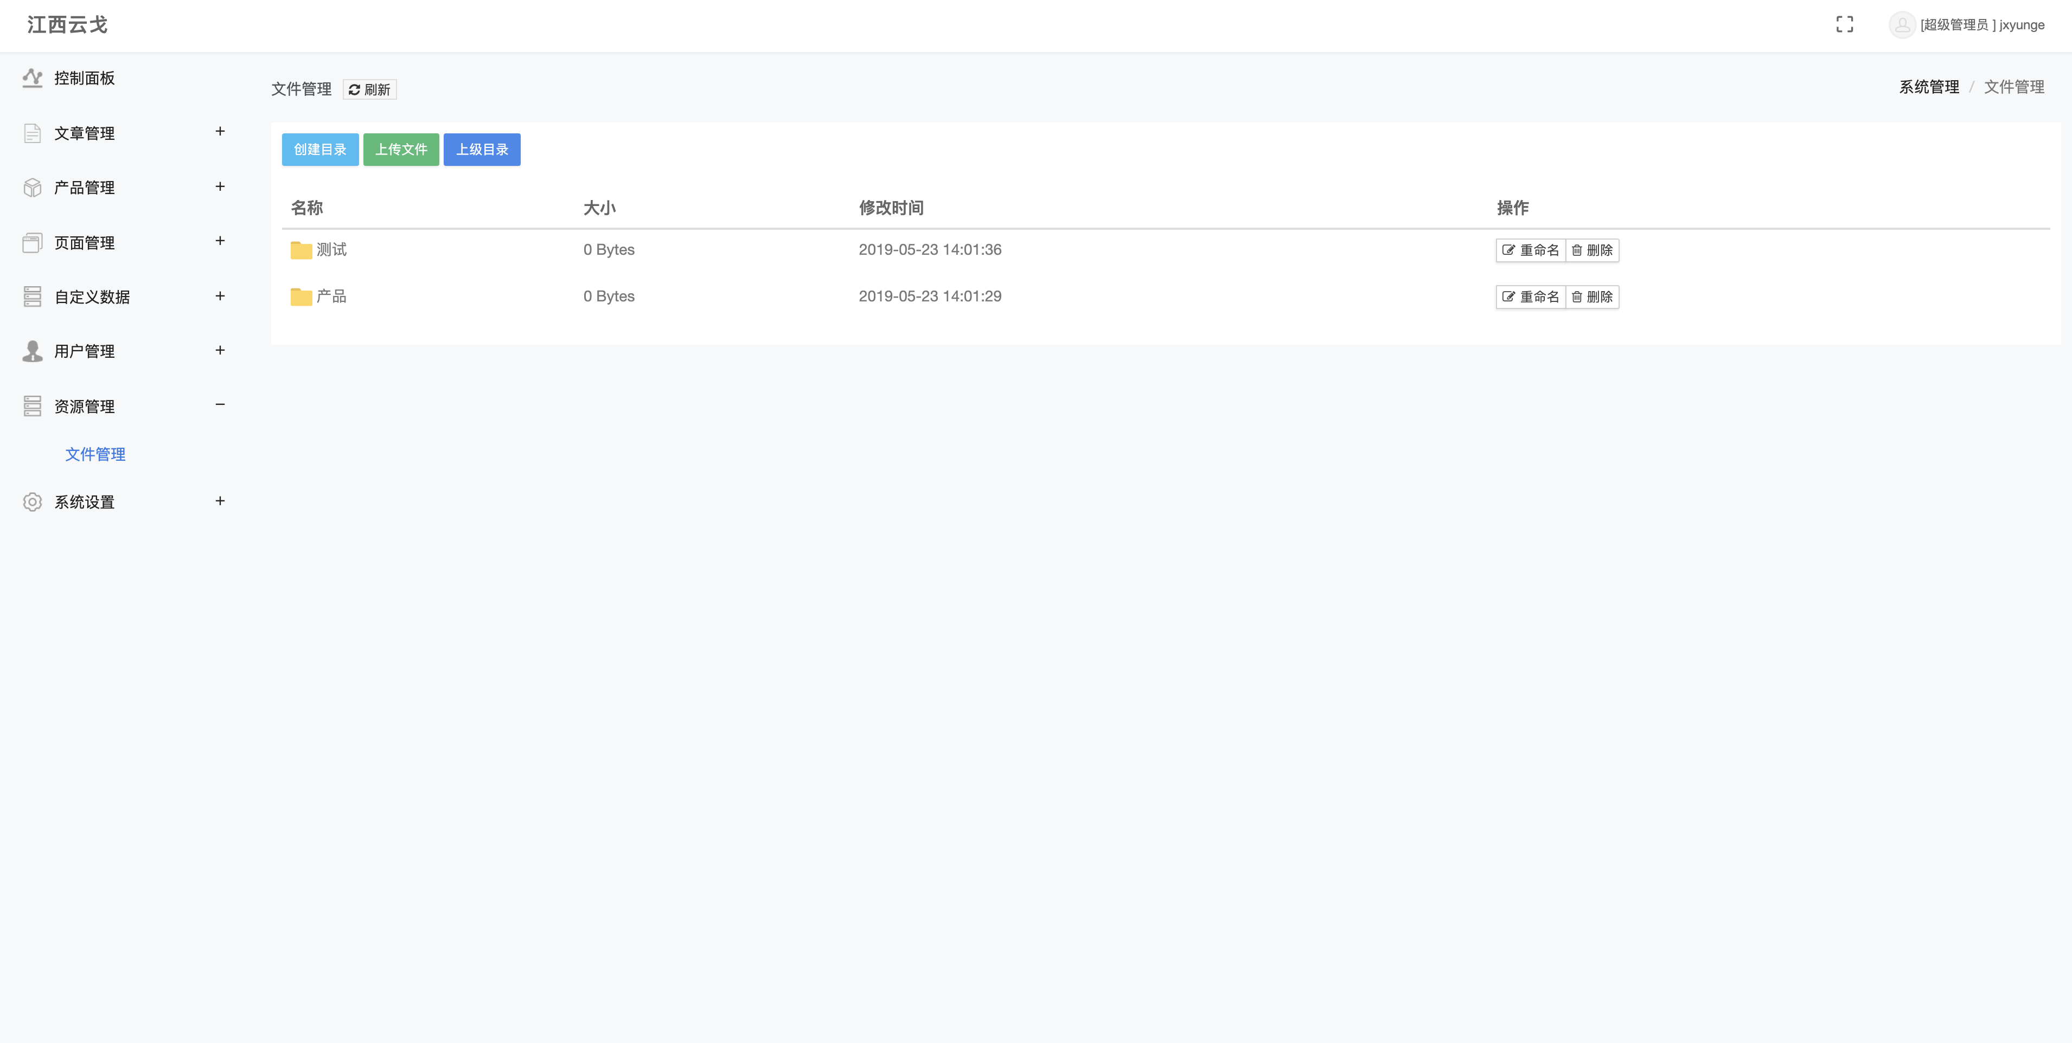
Task: Click the timestamp 2019-05-23 14:01:36
Action: click(930, 249)
